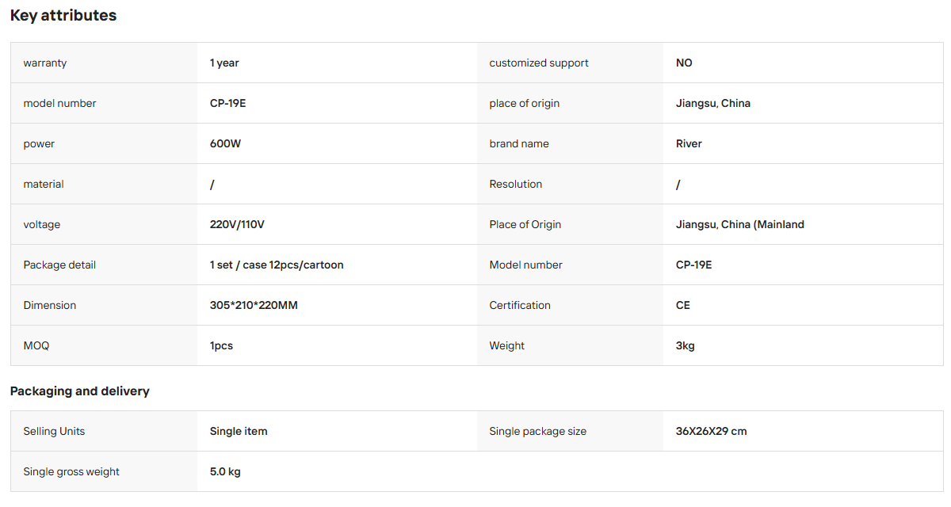Select the Weight value 3kg
This screenshot has width=951, height=507.
[x=686, y=345]
